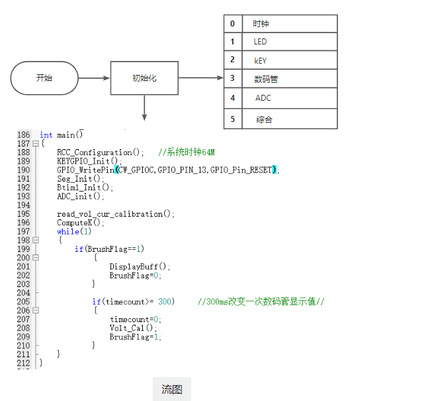438x401 pixels.
Task: Click the GPIO_WritePin function name
Action: point(86,170)
